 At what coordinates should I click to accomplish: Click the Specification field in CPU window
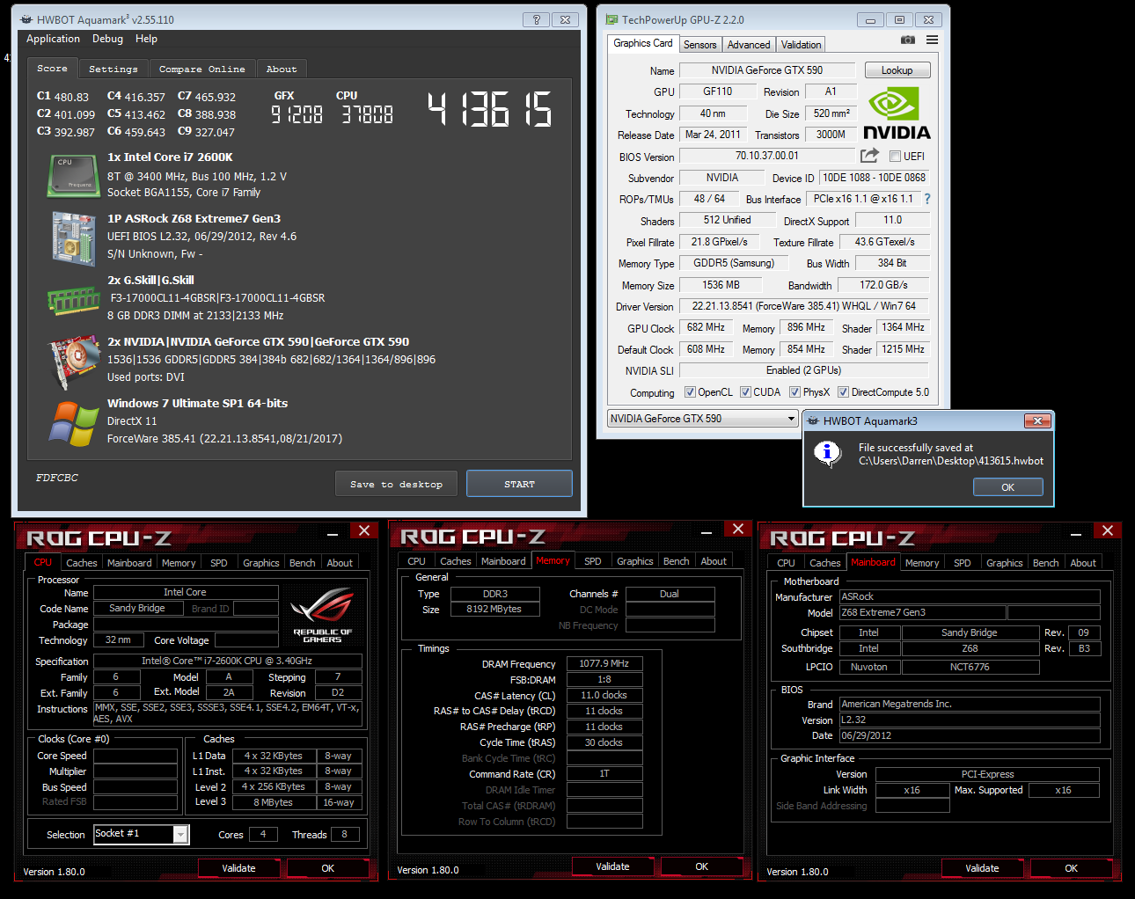[x=227, y=661]
